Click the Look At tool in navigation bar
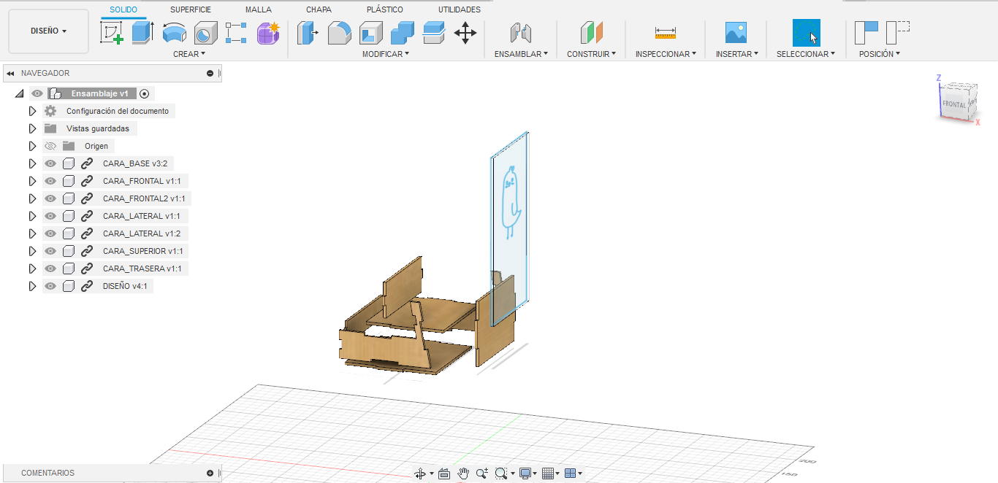 444,474
